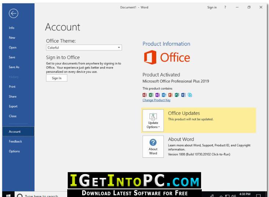This screenshot has width=269, height=197.
Task: Select New in the Backstage sidebar
Action: (12, 37)
